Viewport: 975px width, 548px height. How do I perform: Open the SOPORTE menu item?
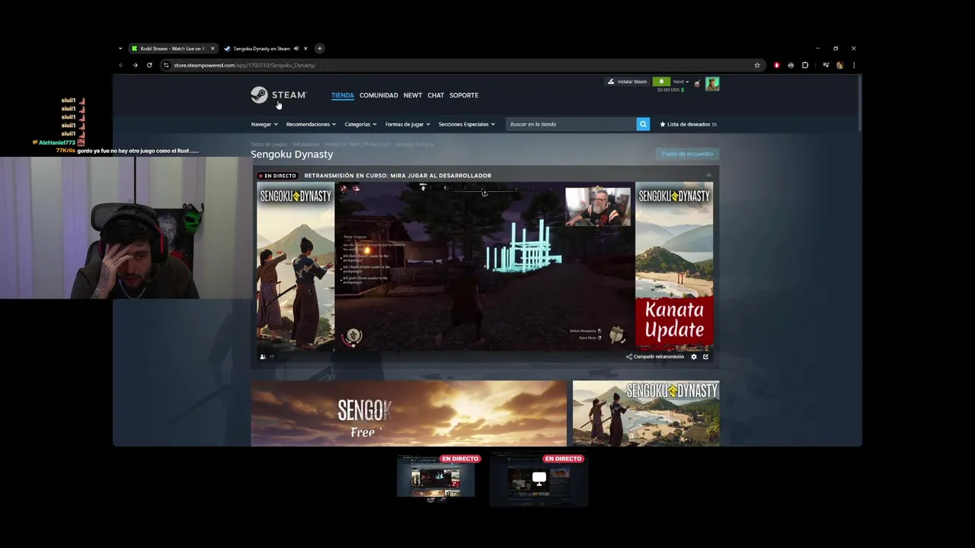pyautogui.click(x=464, y=95)
